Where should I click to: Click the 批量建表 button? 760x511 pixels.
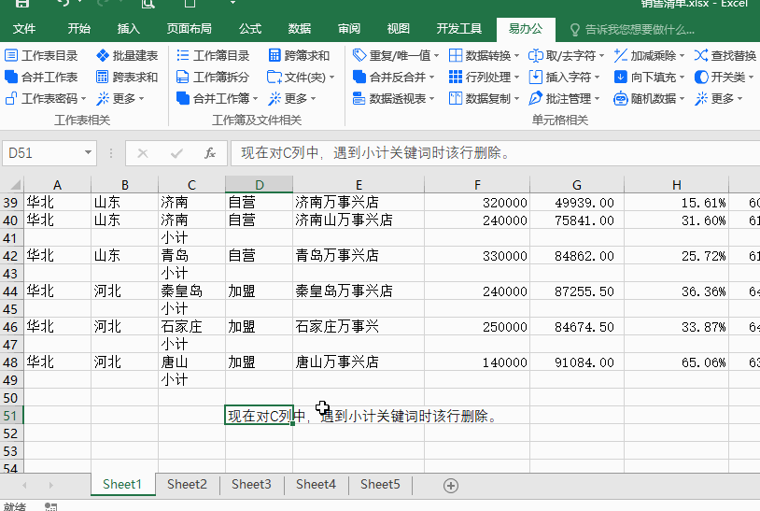click(128, 56)
